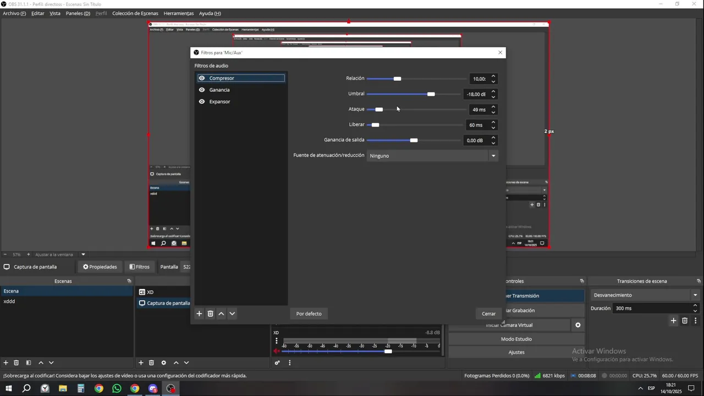Viewport: 704px width, 396px height.
Task: Open WhatsApp from the taskbar
Action: 117,388
